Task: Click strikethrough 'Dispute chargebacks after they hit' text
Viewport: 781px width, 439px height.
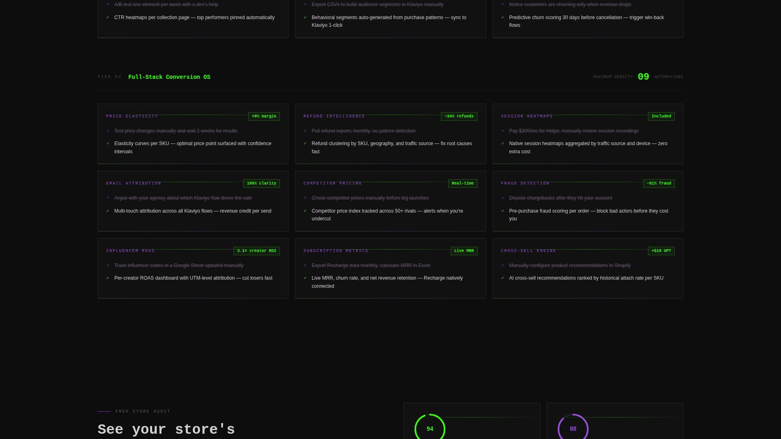Action: (x=561, y=198)
